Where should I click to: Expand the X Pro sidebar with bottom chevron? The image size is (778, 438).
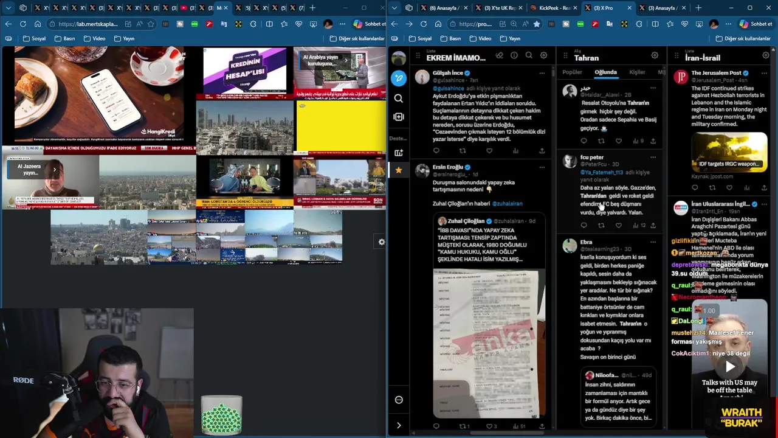pyautogui.click(x=399, y=425)
